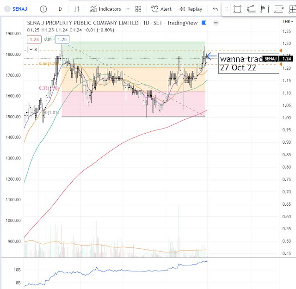Image resolution: width=296 pixels, height=289 pixels.
Task: Open the Indicators dialog
Action: (105, 9)
